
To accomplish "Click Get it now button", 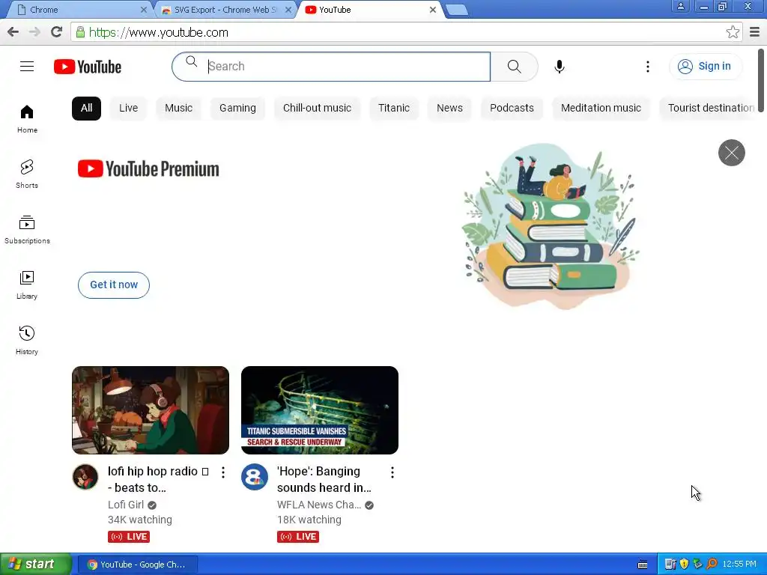I will coord(114,285).
